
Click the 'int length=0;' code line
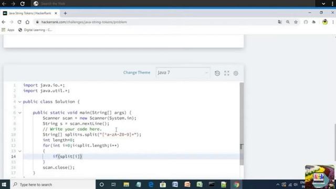tap(58, 140)
